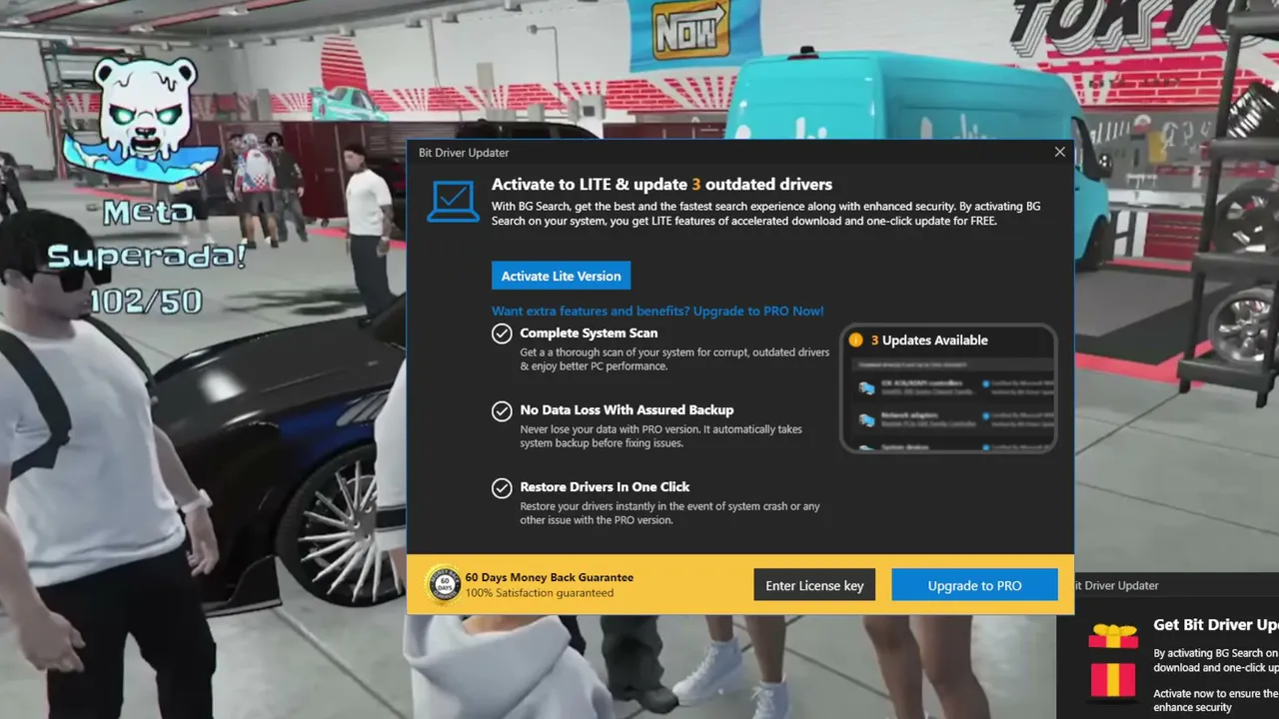Follow the 'Upgrade to PRO Now!' link

click(x=758, y=311)
